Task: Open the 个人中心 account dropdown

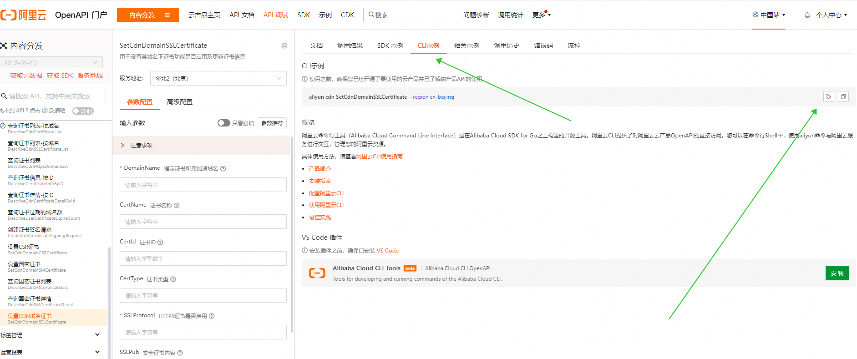Action: pyautogui.click(x=832, y=15)
